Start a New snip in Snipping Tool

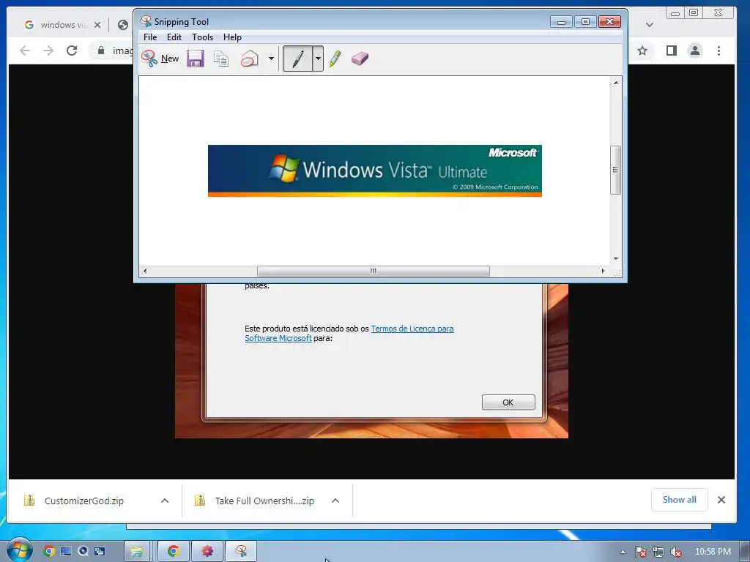160,59
